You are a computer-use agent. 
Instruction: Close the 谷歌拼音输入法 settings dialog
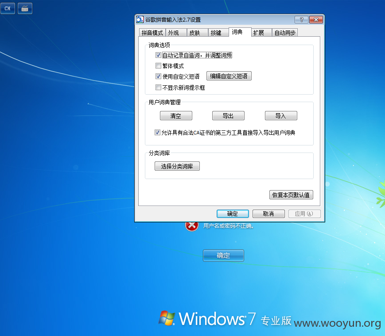click(316, 19)
